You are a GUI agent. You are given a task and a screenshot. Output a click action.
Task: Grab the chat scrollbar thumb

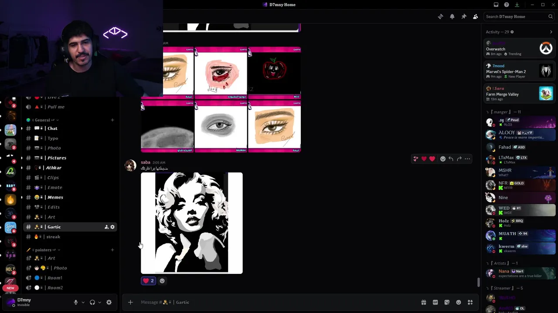pos(478,283)
